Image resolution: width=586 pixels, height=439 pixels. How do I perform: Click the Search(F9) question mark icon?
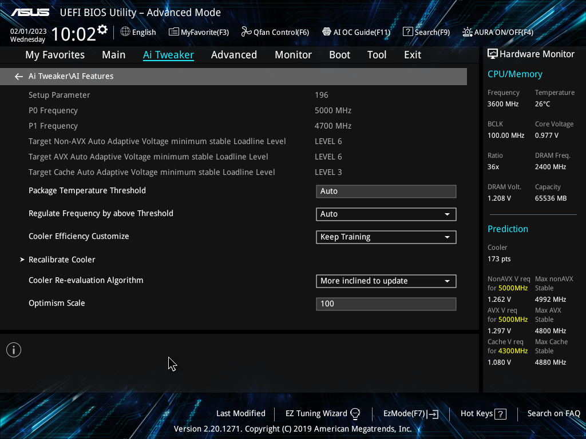[x=407, y=32]
